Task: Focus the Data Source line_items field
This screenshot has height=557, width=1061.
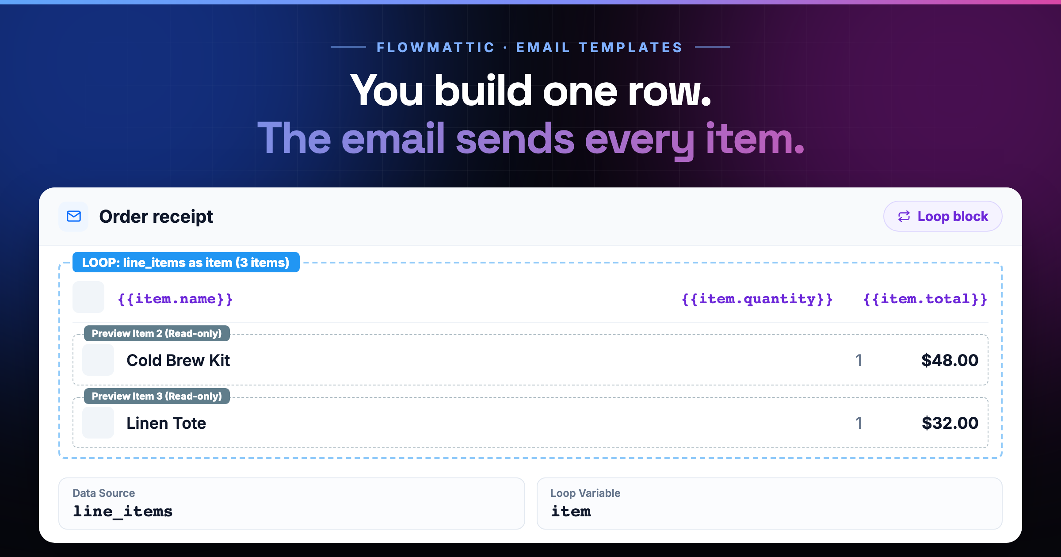Action: click(292, 504)
